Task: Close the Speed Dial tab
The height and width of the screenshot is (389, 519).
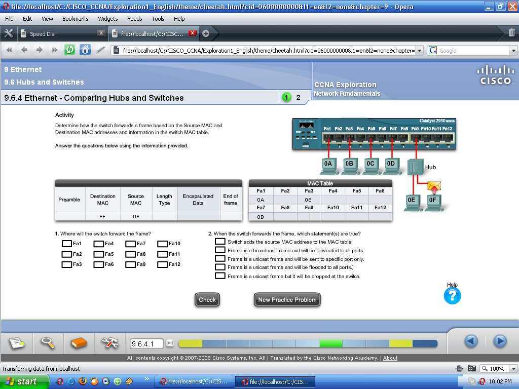Action: pos(101,33)
